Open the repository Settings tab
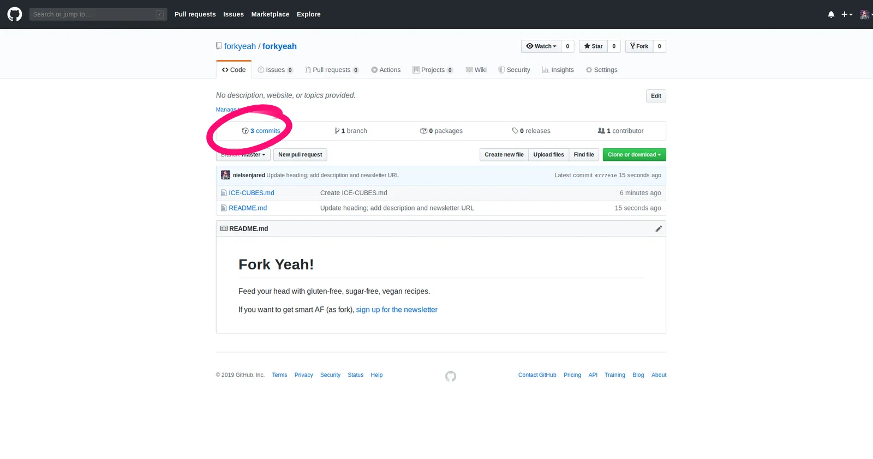The width and height of the screenshot is (873, 459). 601,70
